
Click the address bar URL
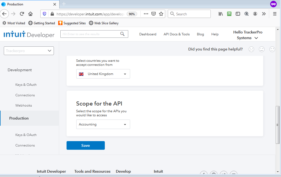click(x=90, y=14)
